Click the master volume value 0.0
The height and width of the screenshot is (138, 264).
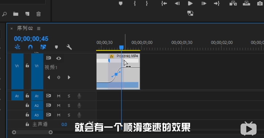coord(64,124)
